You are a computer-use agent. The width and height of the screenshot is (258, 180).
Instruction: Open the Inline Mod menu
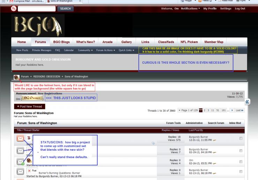coord(235,123)
